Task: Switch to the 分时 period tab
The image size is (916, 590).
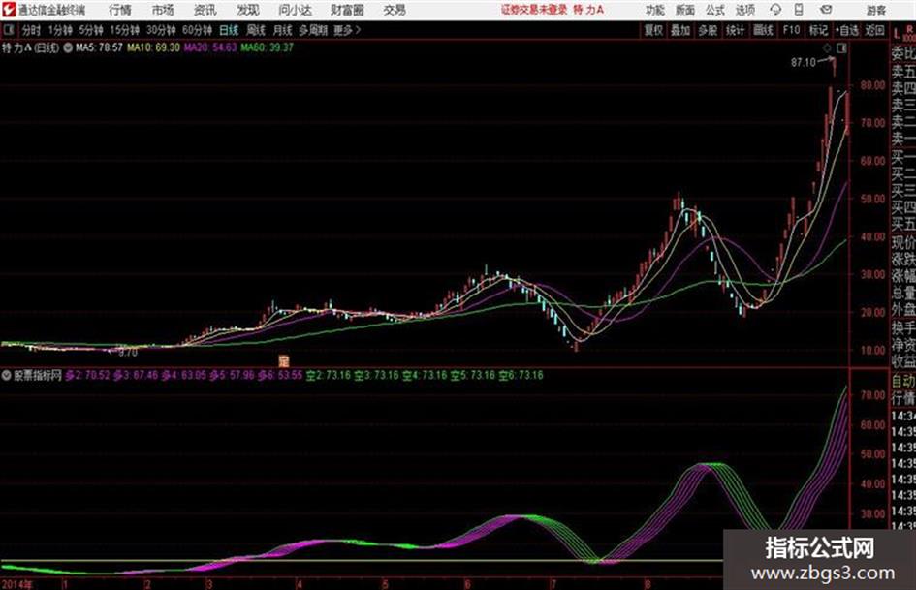Action: (32, 30)
